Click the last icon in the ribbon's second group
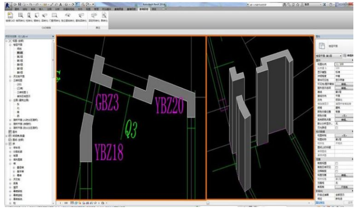This screenshot has width=360, height=208. (x=104, y=17)
